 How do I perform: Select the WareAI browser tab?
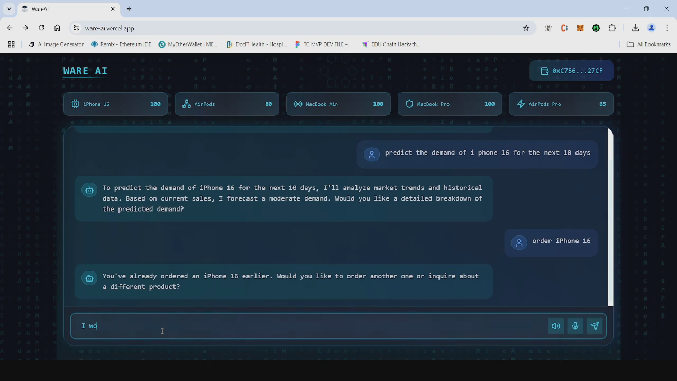[69, 9]
